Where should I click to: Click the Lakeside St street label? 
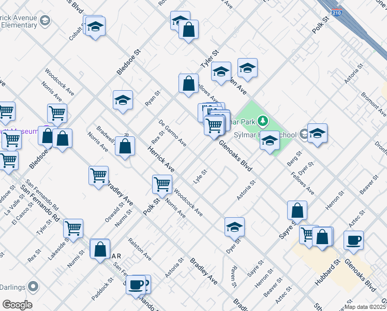click(58, 249)
